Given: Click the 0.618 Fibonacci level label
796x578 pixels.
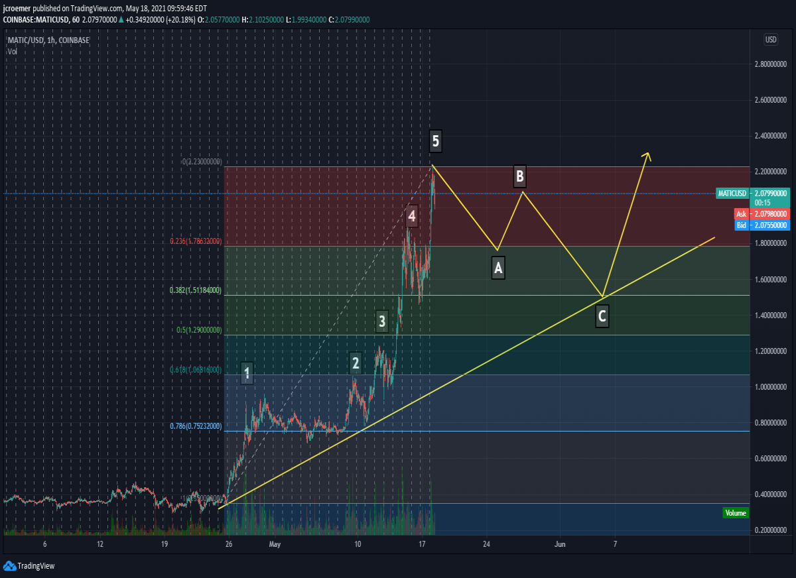Looking at the screenshot, I should (x=196, y=370).
